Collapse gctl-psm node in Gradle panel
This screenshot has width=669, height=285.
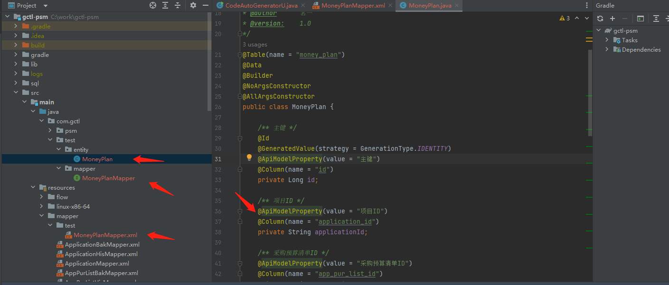599,31
